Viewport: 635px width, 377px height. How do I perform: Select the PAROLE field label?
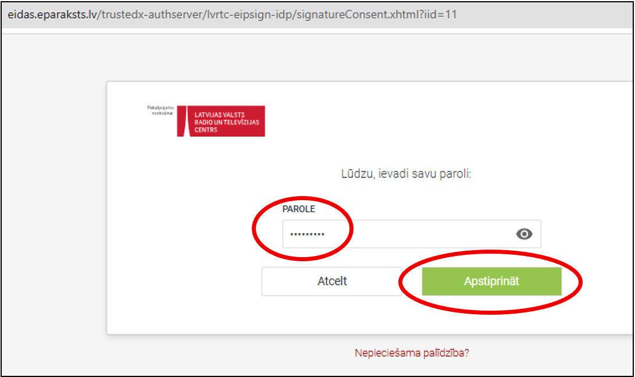[x=298, y=209]
